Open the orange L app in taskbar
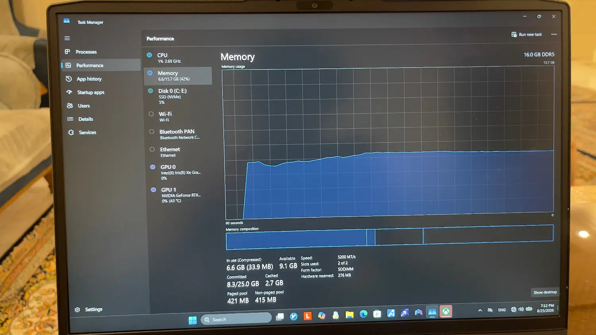 (x=308, y=316)
